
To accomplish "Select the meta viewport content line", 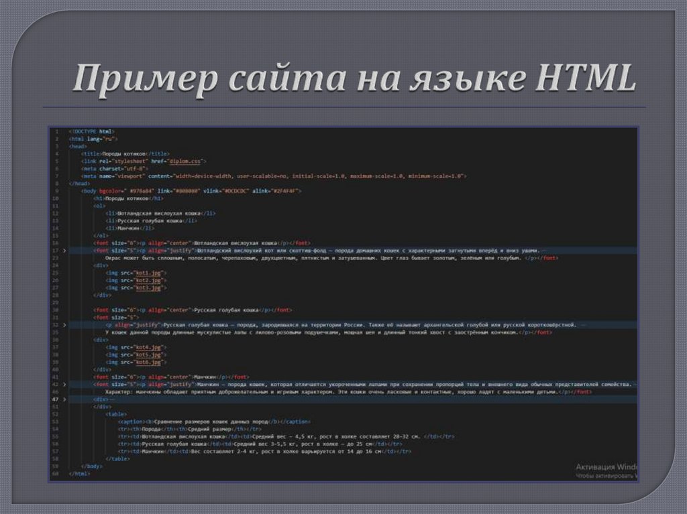I will 274,176.
